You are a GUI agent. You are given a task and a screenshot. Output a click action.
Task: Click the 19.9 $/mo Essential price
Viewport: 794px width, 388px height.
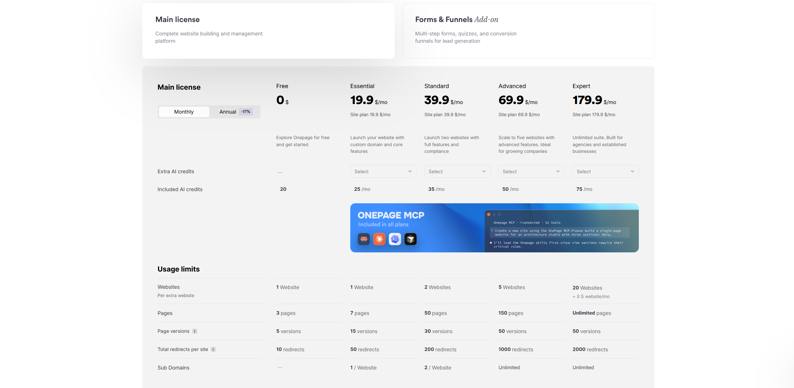click(369, 100)
